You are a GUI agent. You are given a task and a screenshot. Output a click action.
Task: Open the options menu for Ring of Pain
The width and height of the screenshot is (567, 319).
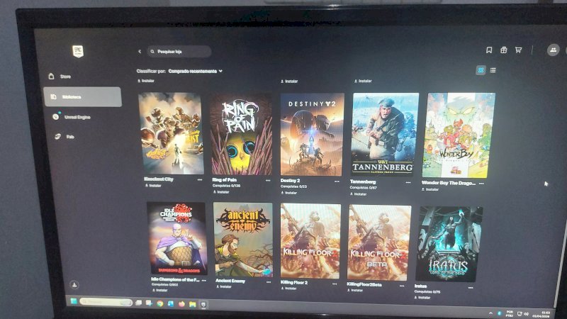click(268, 181)
